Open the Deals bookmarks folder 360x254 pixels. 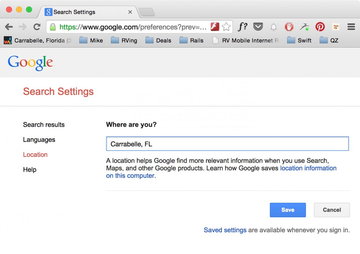click(x=158, y=41)
